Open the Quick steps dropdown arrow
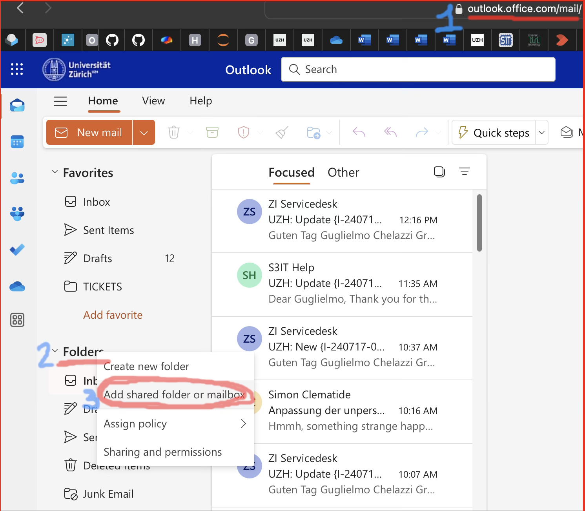This screenshot has height=511, width=585. 542,133
